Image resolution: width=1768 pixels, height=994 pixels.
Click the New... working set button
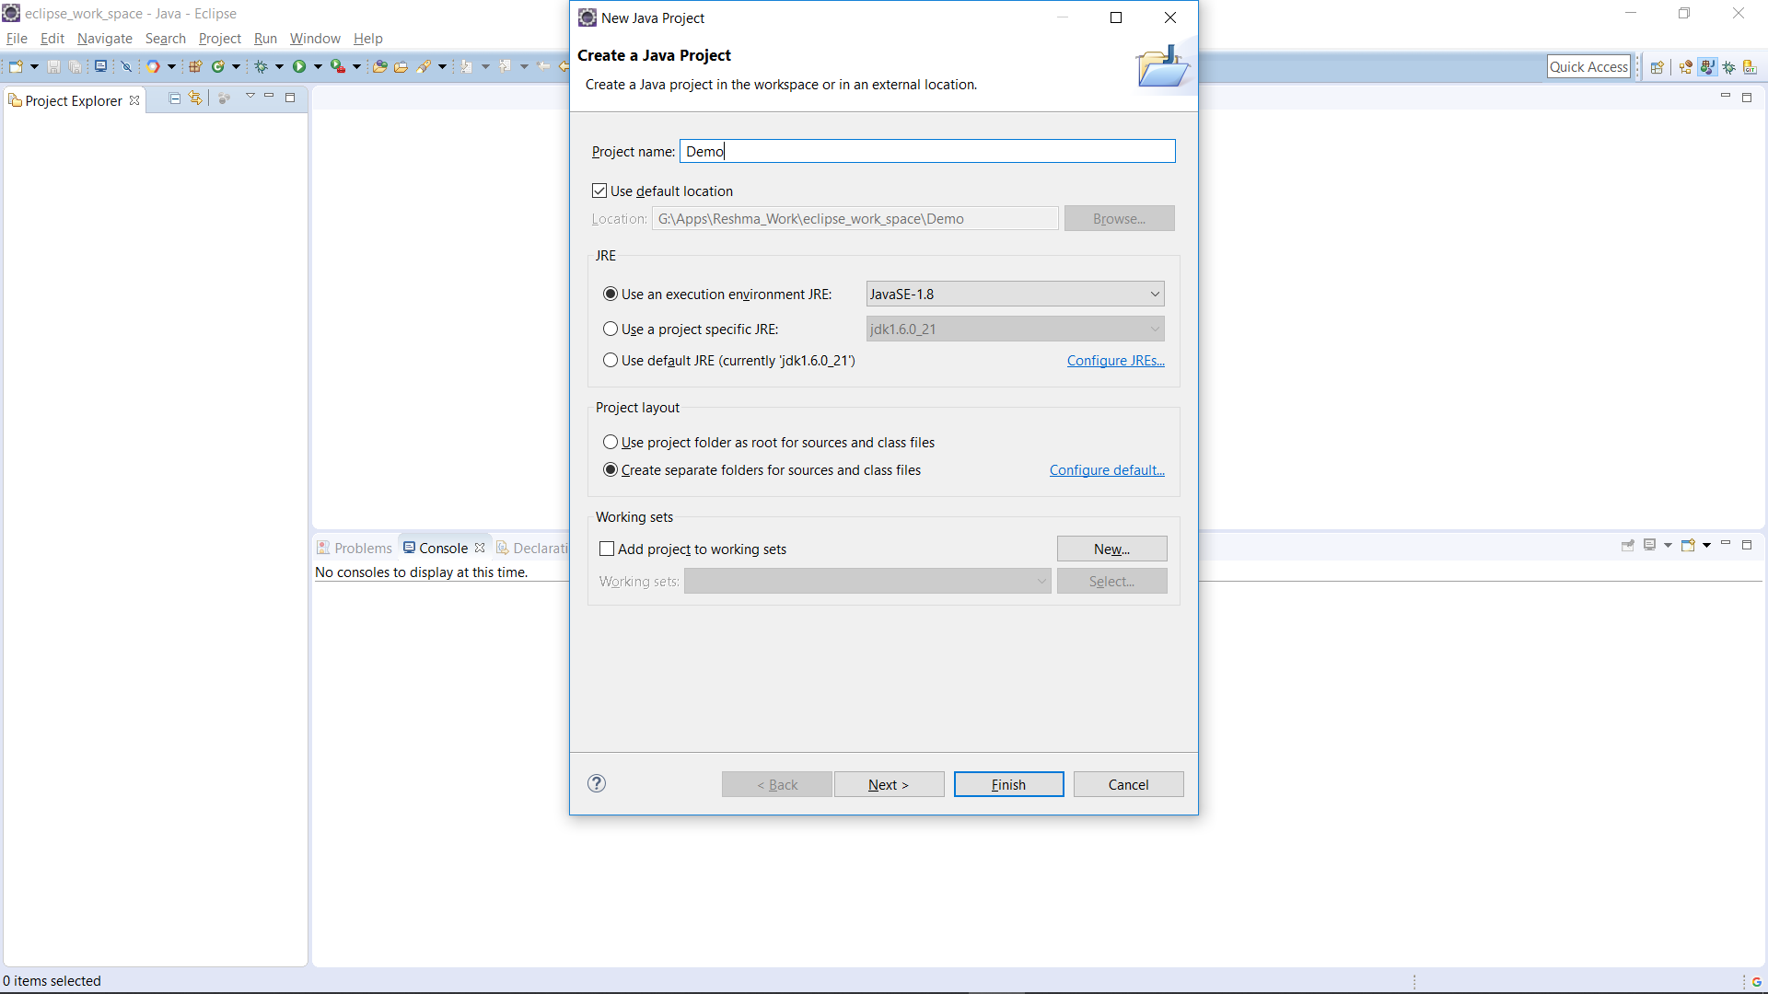(x=1111, y=549)
